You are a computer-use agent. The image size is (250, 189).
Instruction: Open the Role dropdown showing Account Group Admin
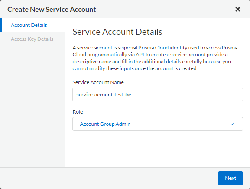coord(158,124)
